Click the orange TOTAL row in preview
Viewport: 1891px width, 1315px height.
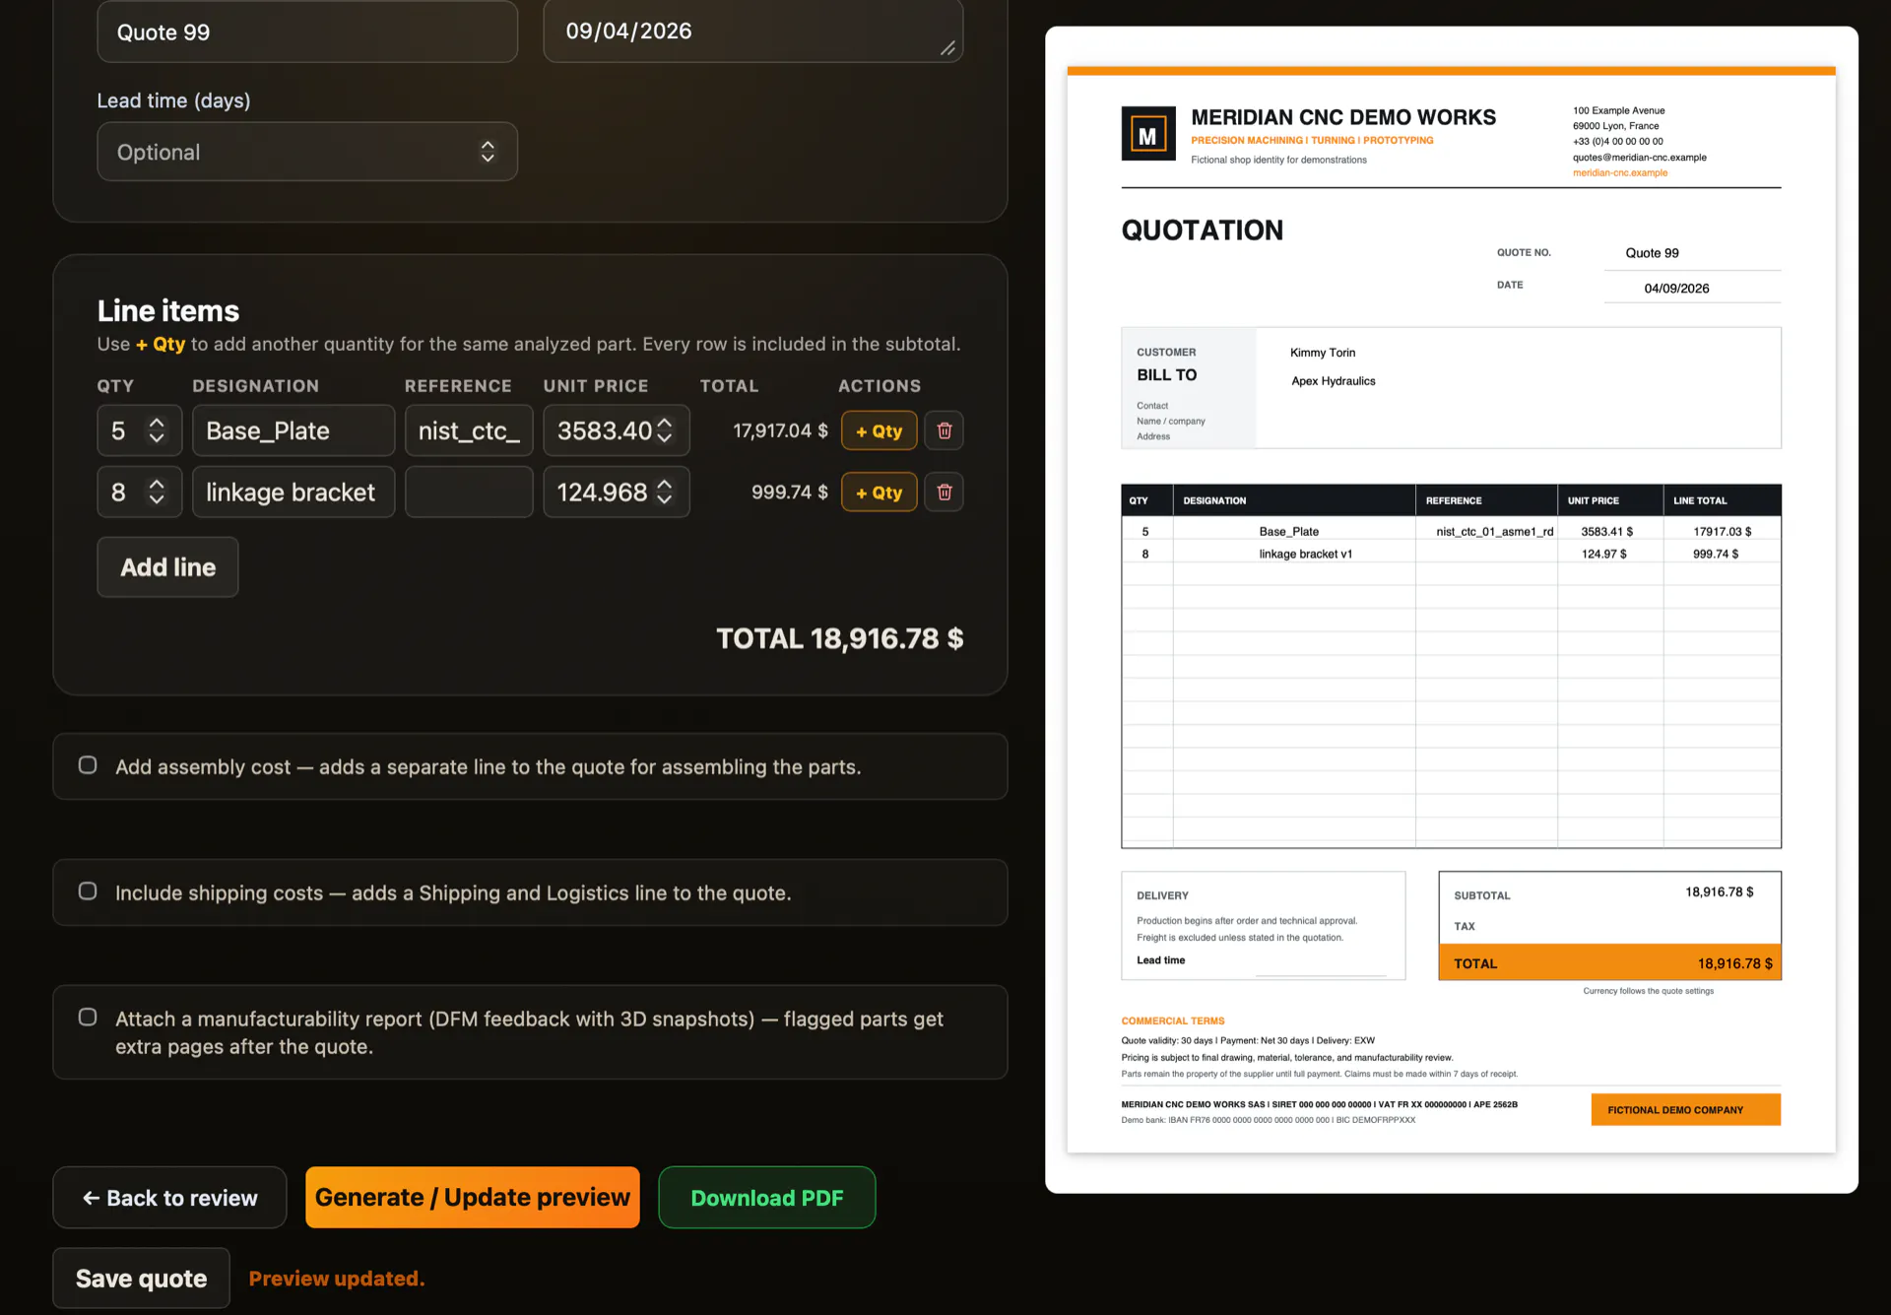[x=1610, y=963]
